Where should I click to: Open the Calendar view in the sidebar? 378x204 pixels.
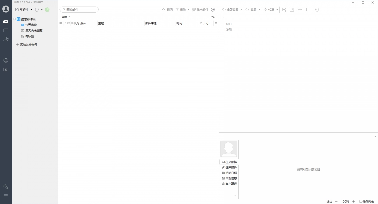(x=6, y=30)
